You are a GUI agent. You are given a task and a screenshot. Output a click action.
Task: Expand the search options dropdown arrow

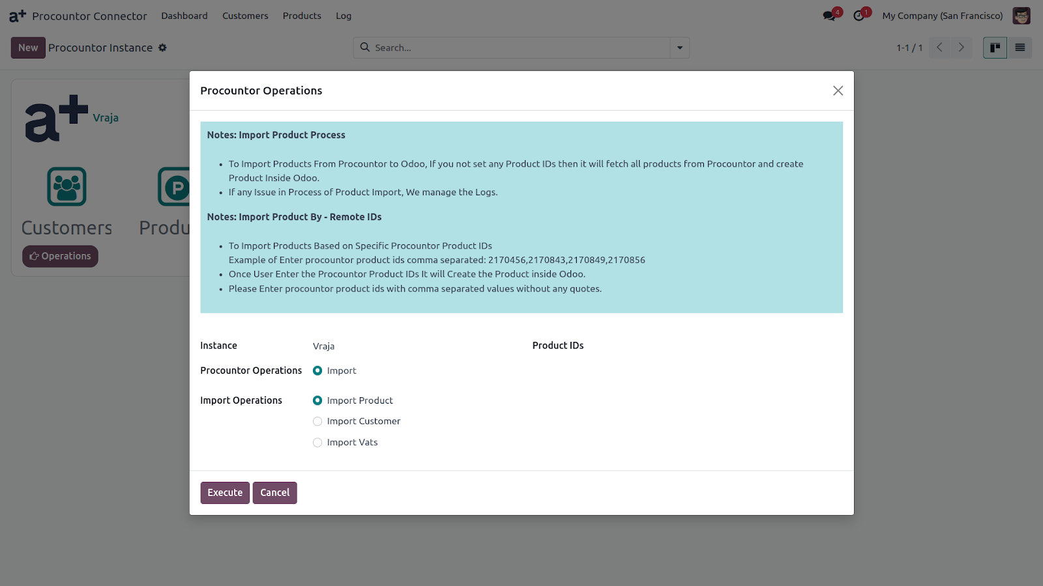pos(680,48)
